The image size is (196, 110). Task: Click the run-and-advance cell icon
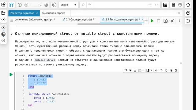coord(126,70)
